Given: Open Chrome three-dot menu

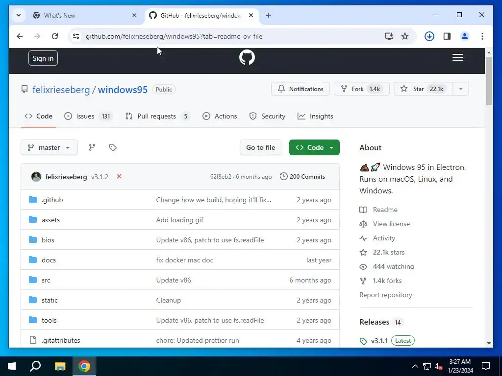Looking at the screenshot, I should tap(482, 36).
